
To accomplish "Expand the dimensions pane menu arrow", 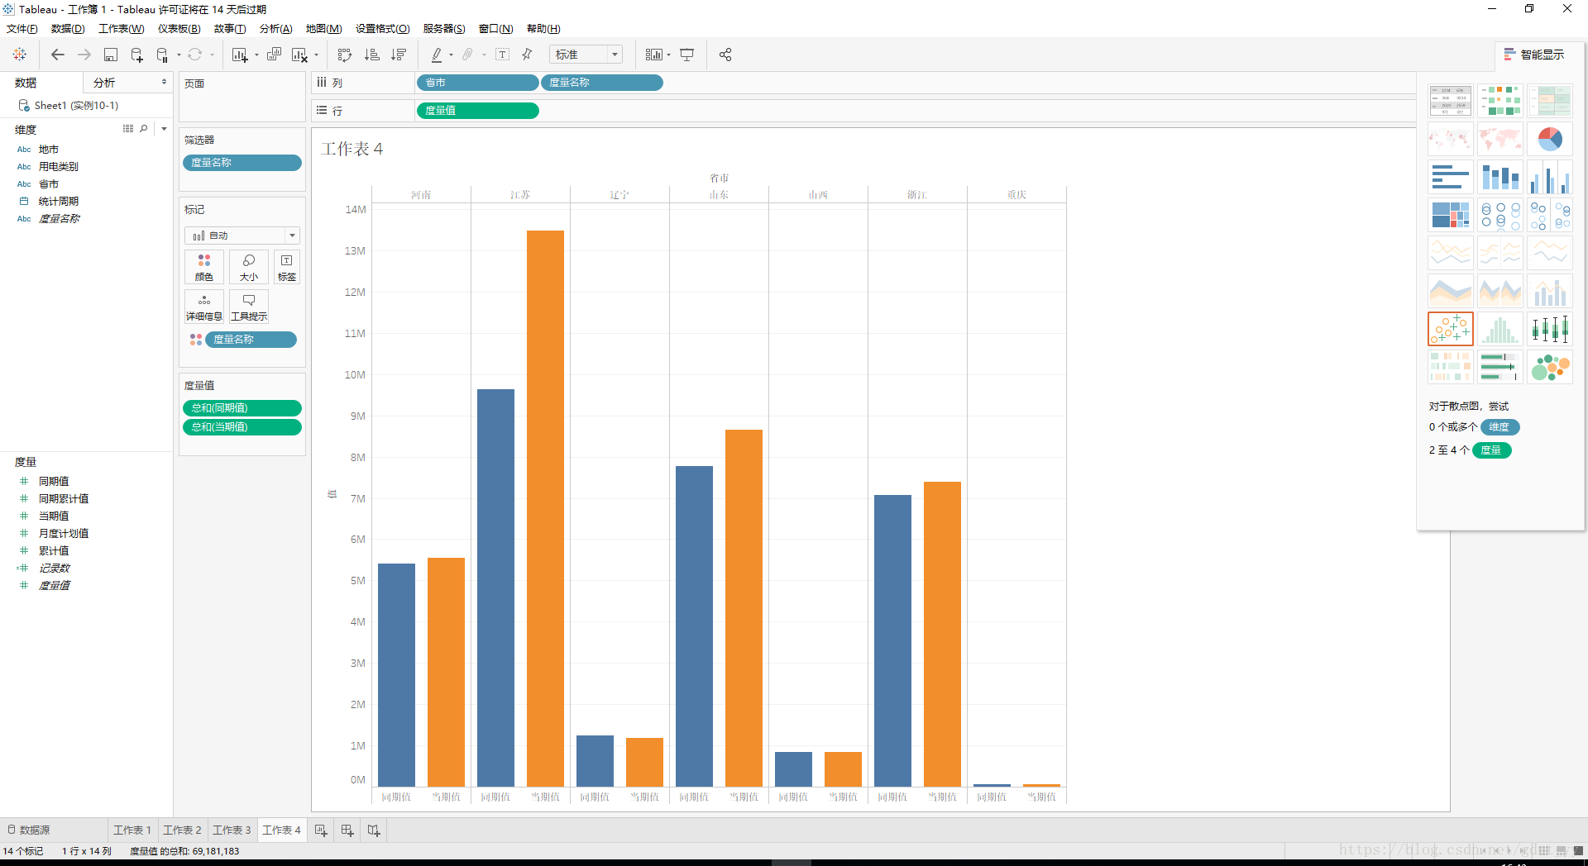I will click(x=164, y=129).
